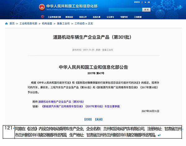The image size is (186, 146).
Task: Click 工作动态 breadcrumb link
Action: click(80, 24)
